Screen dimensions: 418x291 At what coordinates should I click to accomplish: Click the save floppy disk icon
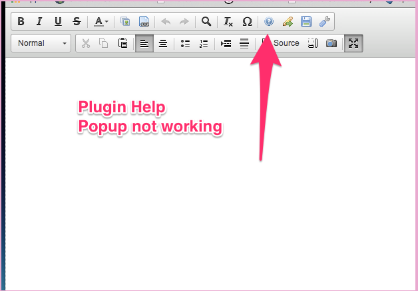pos(306,21)
